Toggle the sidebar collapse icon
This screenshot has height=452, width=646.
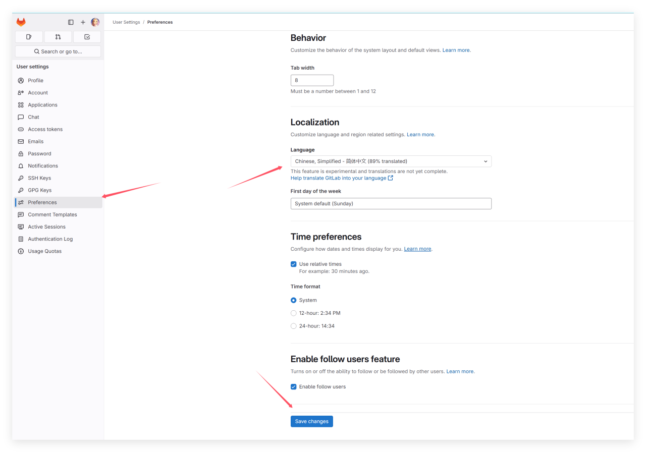71,22
